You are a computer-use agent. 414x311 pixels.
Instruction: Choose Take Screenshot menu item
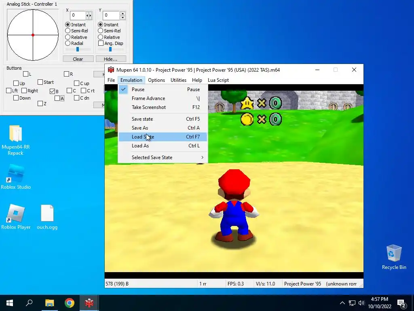[x=163, y=107]
